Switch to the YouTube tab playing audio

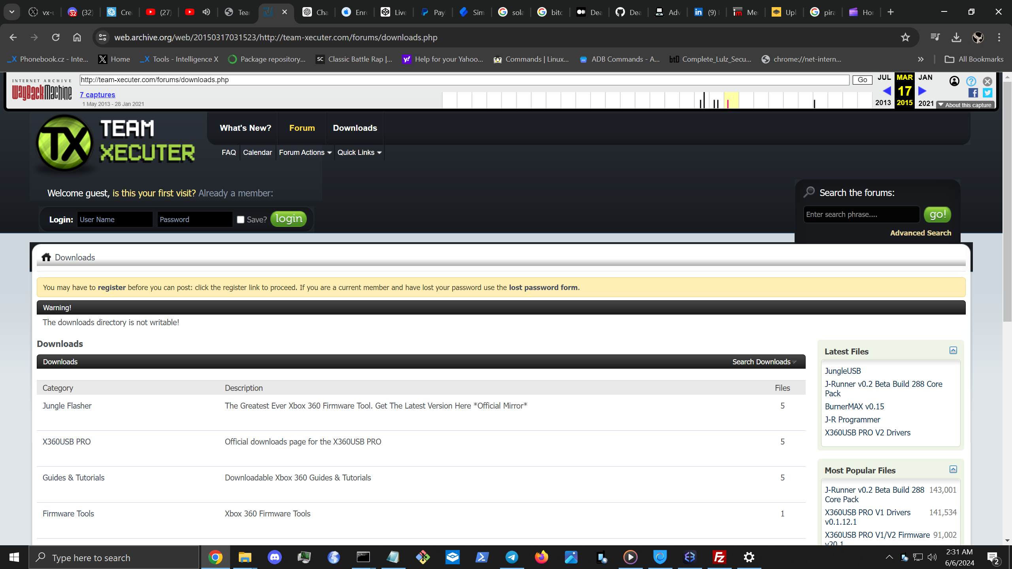[198, 12]
